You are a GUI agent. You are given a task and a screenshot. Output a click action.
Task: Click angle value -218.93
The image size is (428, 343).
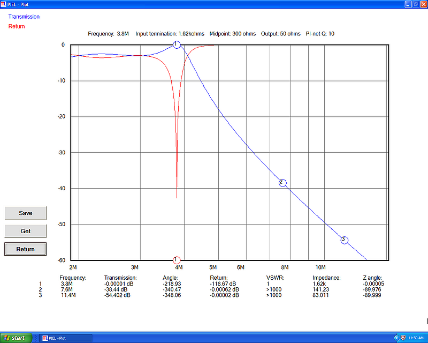tap(172, 284)
